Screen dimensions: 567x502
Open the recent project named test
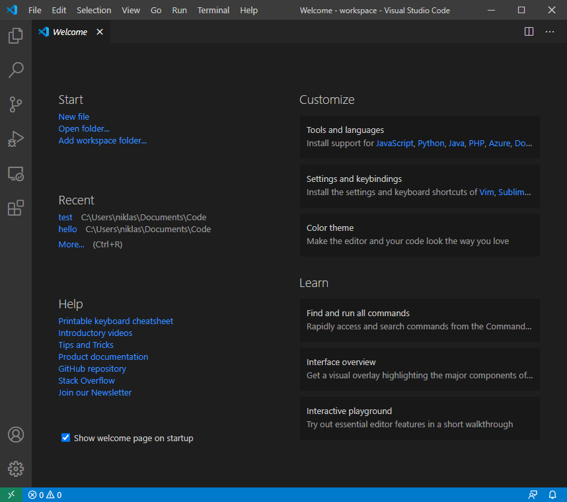click(65, 217)
